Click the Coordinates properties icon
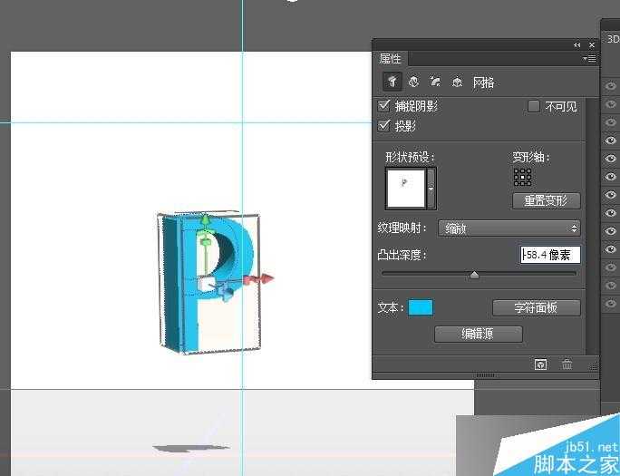Image resolution: width=620 pixels, height=476 pixels. coord(457,83)
